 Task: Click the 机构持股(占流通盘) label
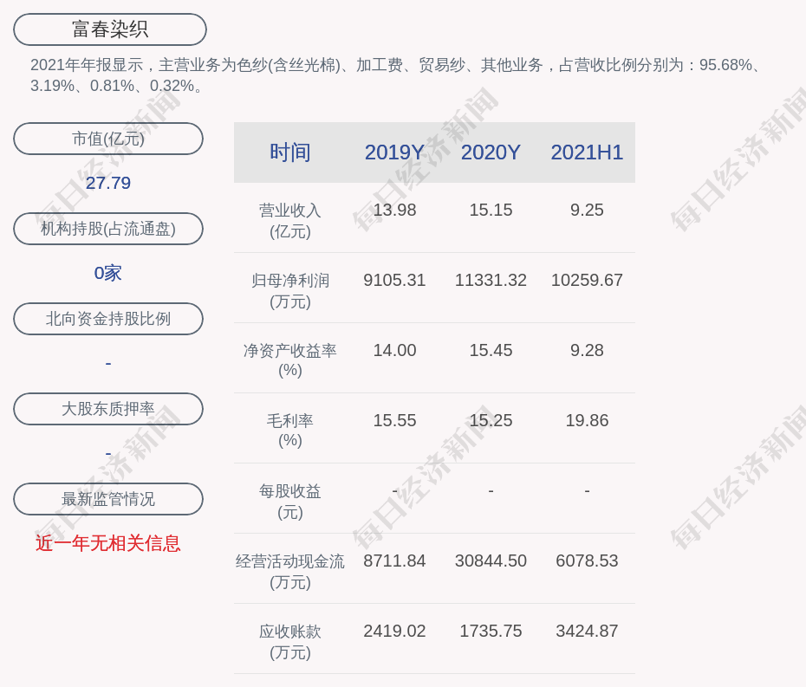(108, 229)
